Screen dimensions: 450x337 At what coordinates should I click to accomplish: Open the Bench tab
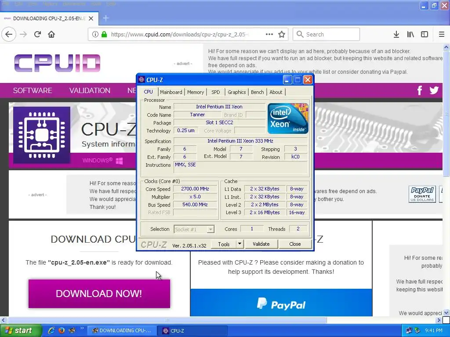(258, 92)
